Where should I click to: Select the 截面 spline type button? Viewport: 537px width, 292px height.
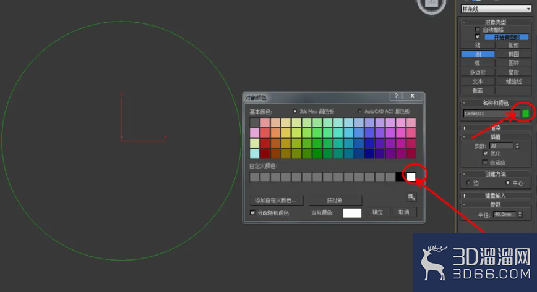click(x=478, y=91)
